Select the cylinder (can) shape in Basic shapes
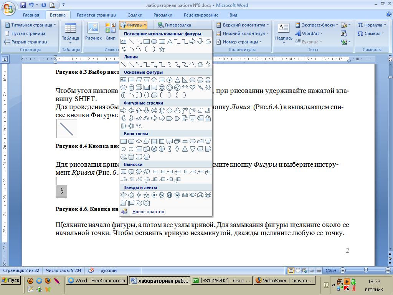 click(131, 88)
